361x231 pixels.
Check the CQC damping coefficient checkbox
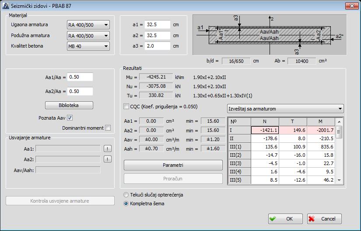[126, 107]
